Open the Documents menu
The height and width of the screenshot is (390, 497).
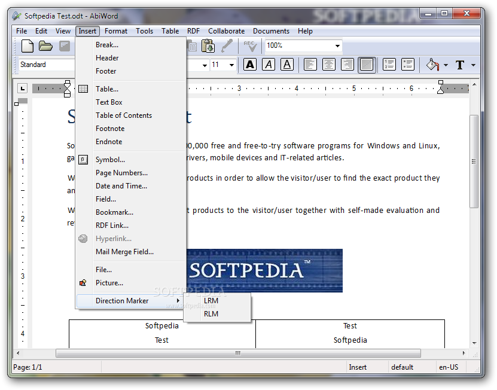(x=271, y=31)
